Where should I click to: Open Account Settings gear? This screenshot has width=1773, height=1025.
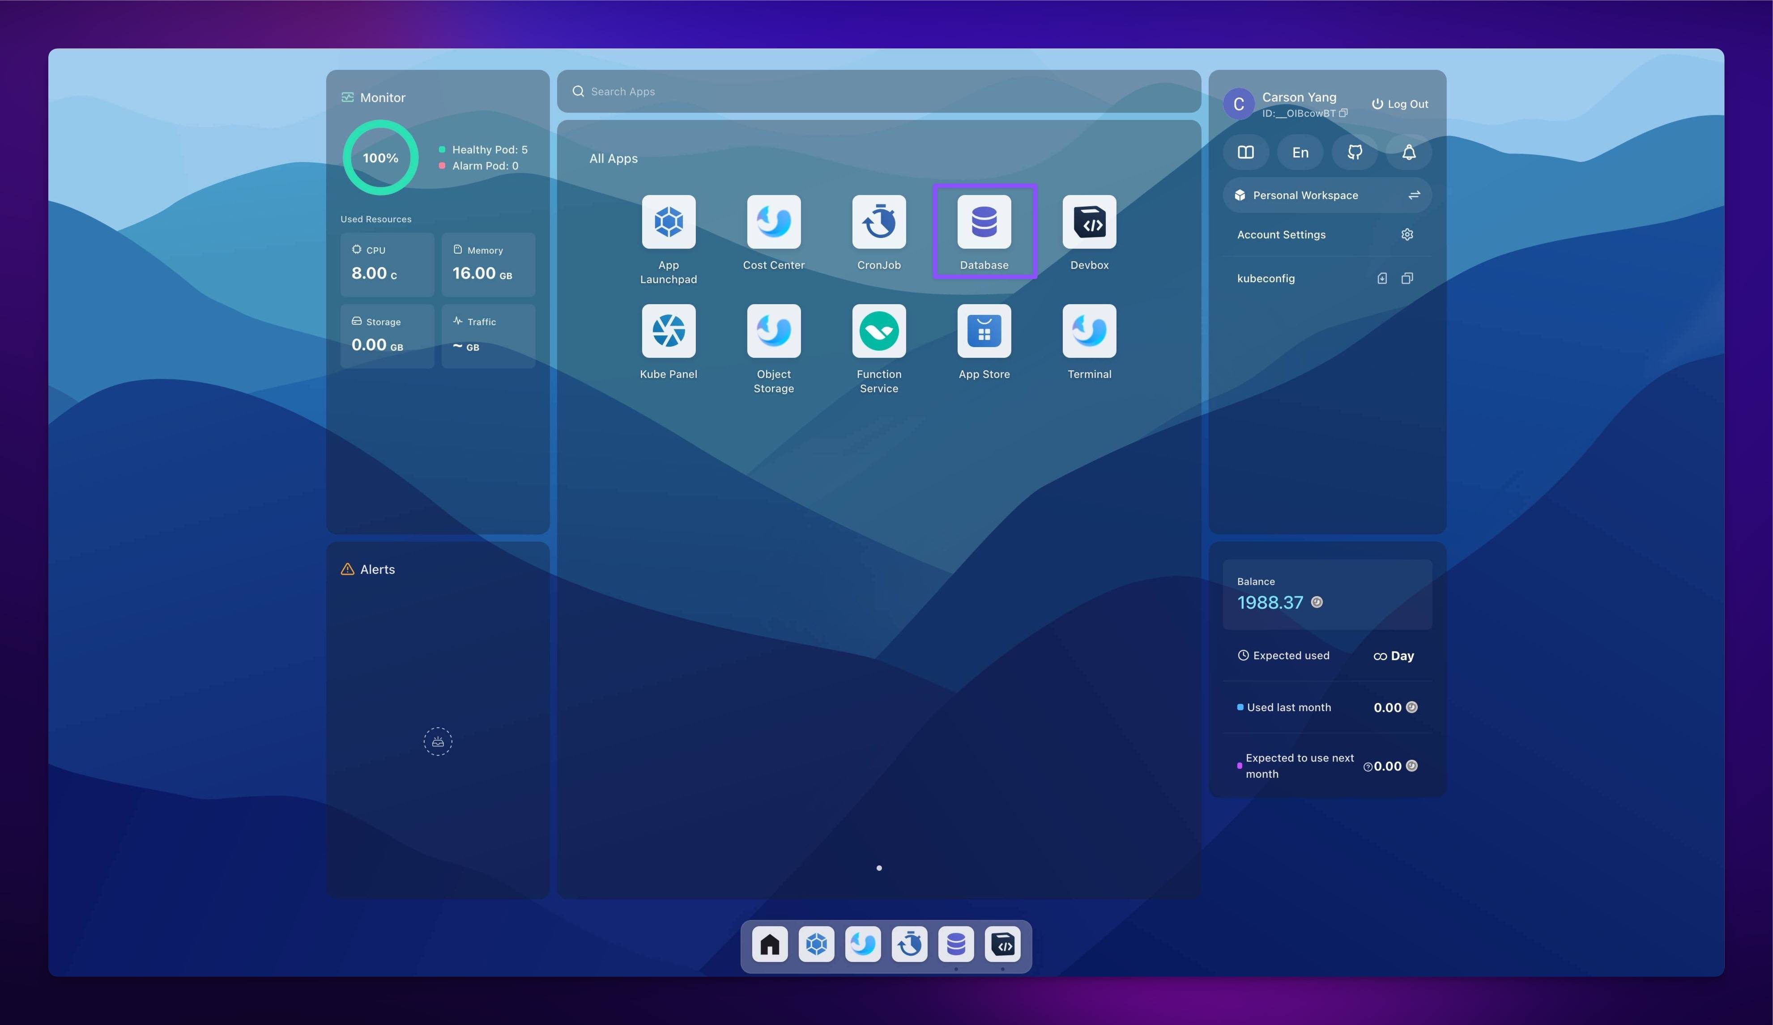[x=1406, y=235]
